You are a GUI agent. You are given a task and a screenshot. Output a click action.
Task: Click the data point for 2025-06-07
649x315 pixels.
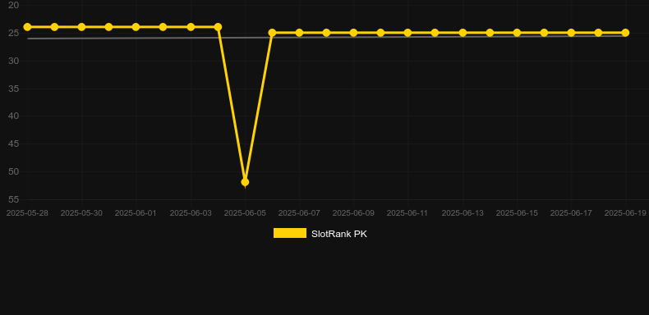coord(299,33)
